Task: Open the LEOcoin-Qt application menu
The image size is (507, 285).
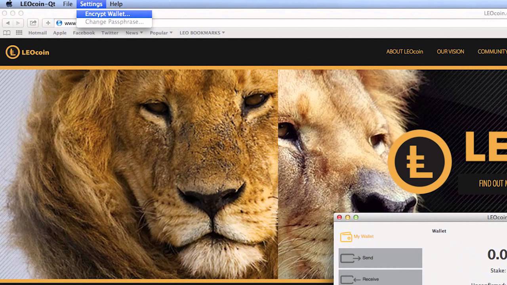Action: click(x=38, y=4)
